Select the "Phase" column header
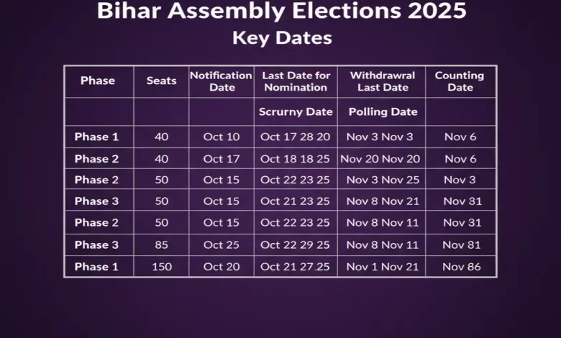 (98, 81)
